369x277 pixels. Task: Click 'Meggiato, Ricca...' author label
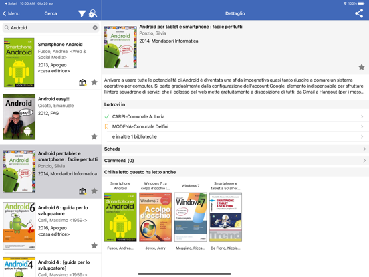[191, 248]
